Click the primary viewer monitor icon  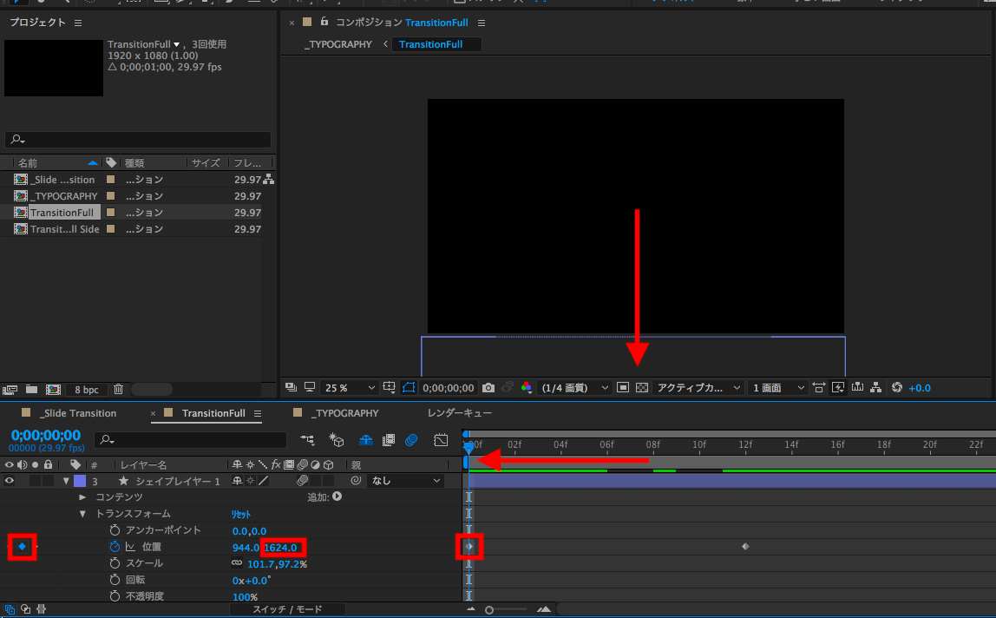coord(310,387)
